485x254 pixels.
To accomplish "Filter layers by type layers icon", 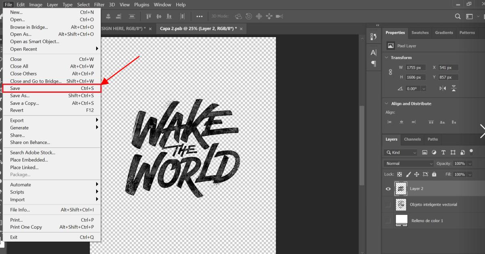I will (x=443, y=152).
